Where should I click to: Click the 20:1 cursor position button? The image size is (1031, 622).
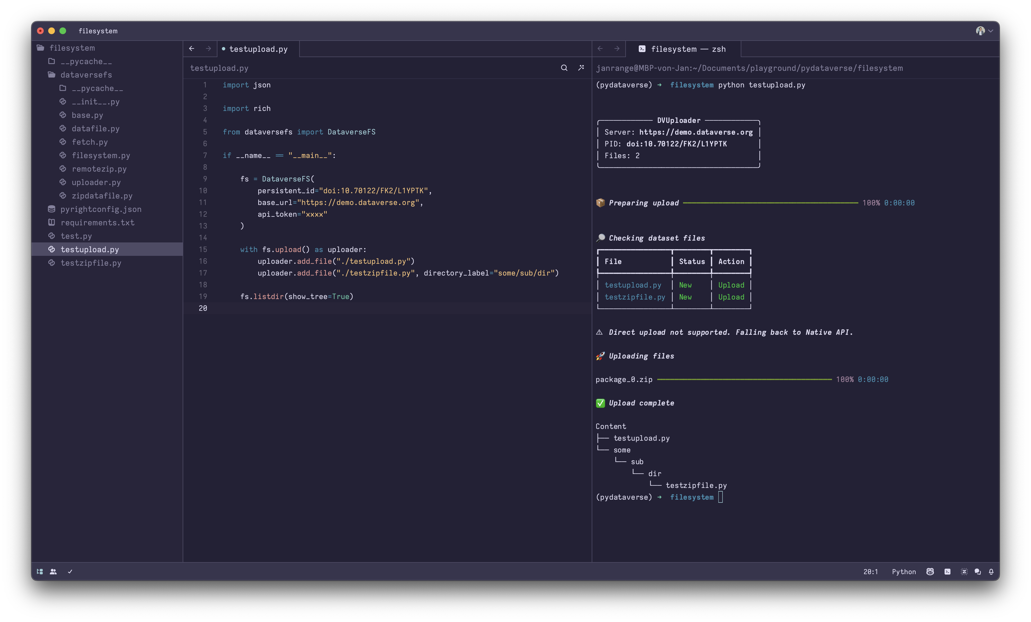click(x=870, y=571)
